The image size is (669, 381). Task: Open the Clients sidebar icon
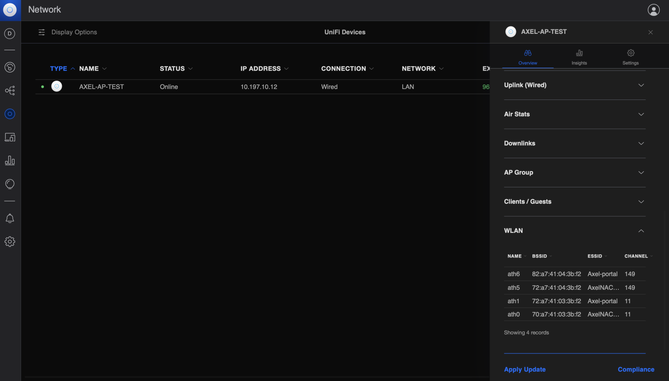(10, 137)
